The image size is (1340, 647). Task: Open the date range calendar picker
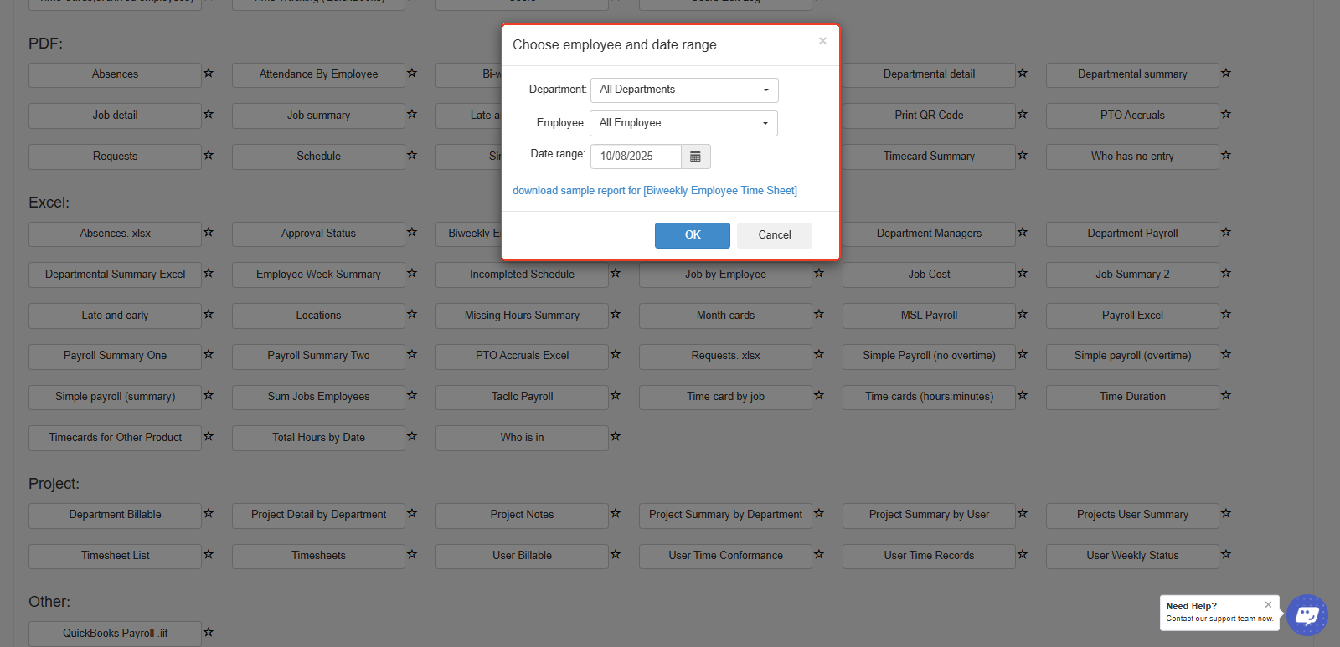point(695,157)
